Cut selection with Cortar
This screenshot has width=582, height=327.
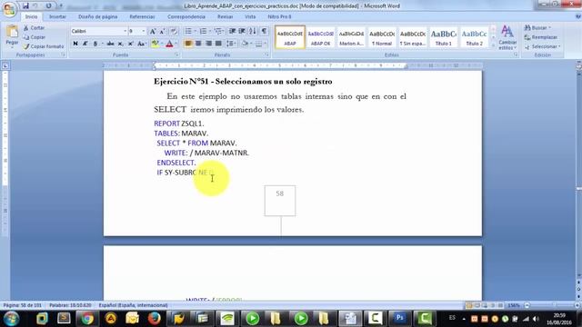coord(35,28)
